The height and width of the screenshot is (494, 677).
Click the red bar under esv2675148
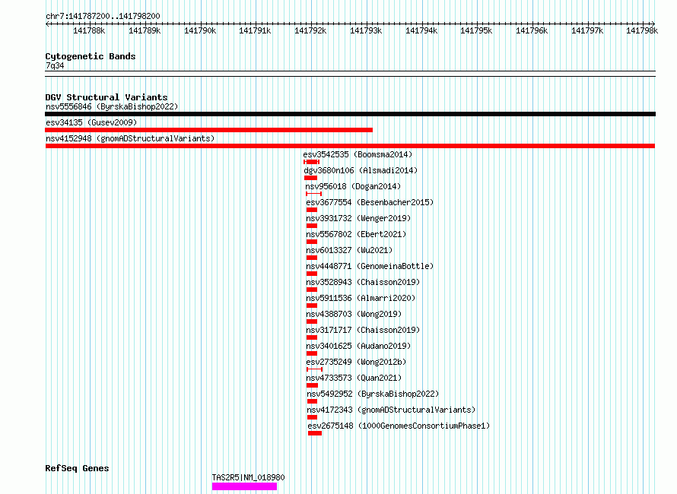pos(315,433)
